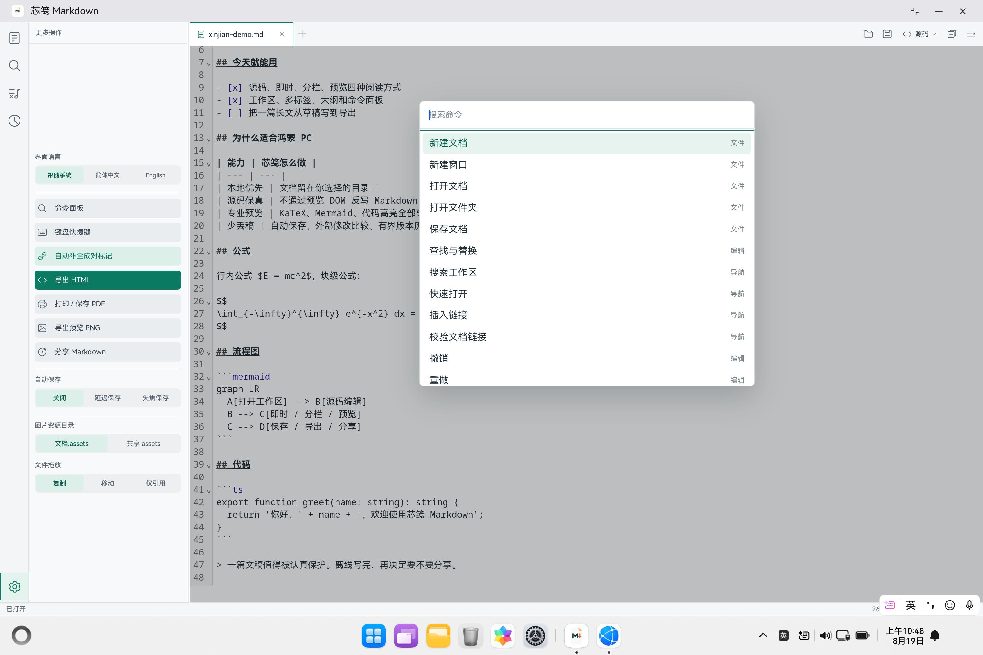Select 快速打开 command in palette
Viewport: 983px width, 655px height.
(x=587, y=294)
